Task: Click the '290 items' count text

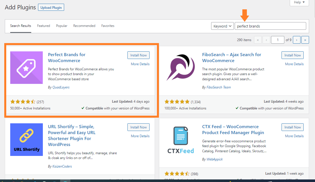Action: coord(244,40)
